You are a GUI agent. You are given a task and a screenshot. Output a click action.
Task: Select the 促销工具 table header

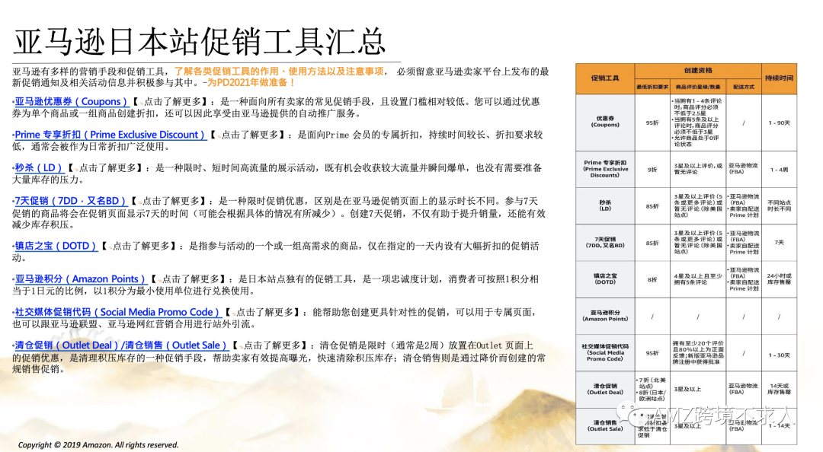[604, 78]
